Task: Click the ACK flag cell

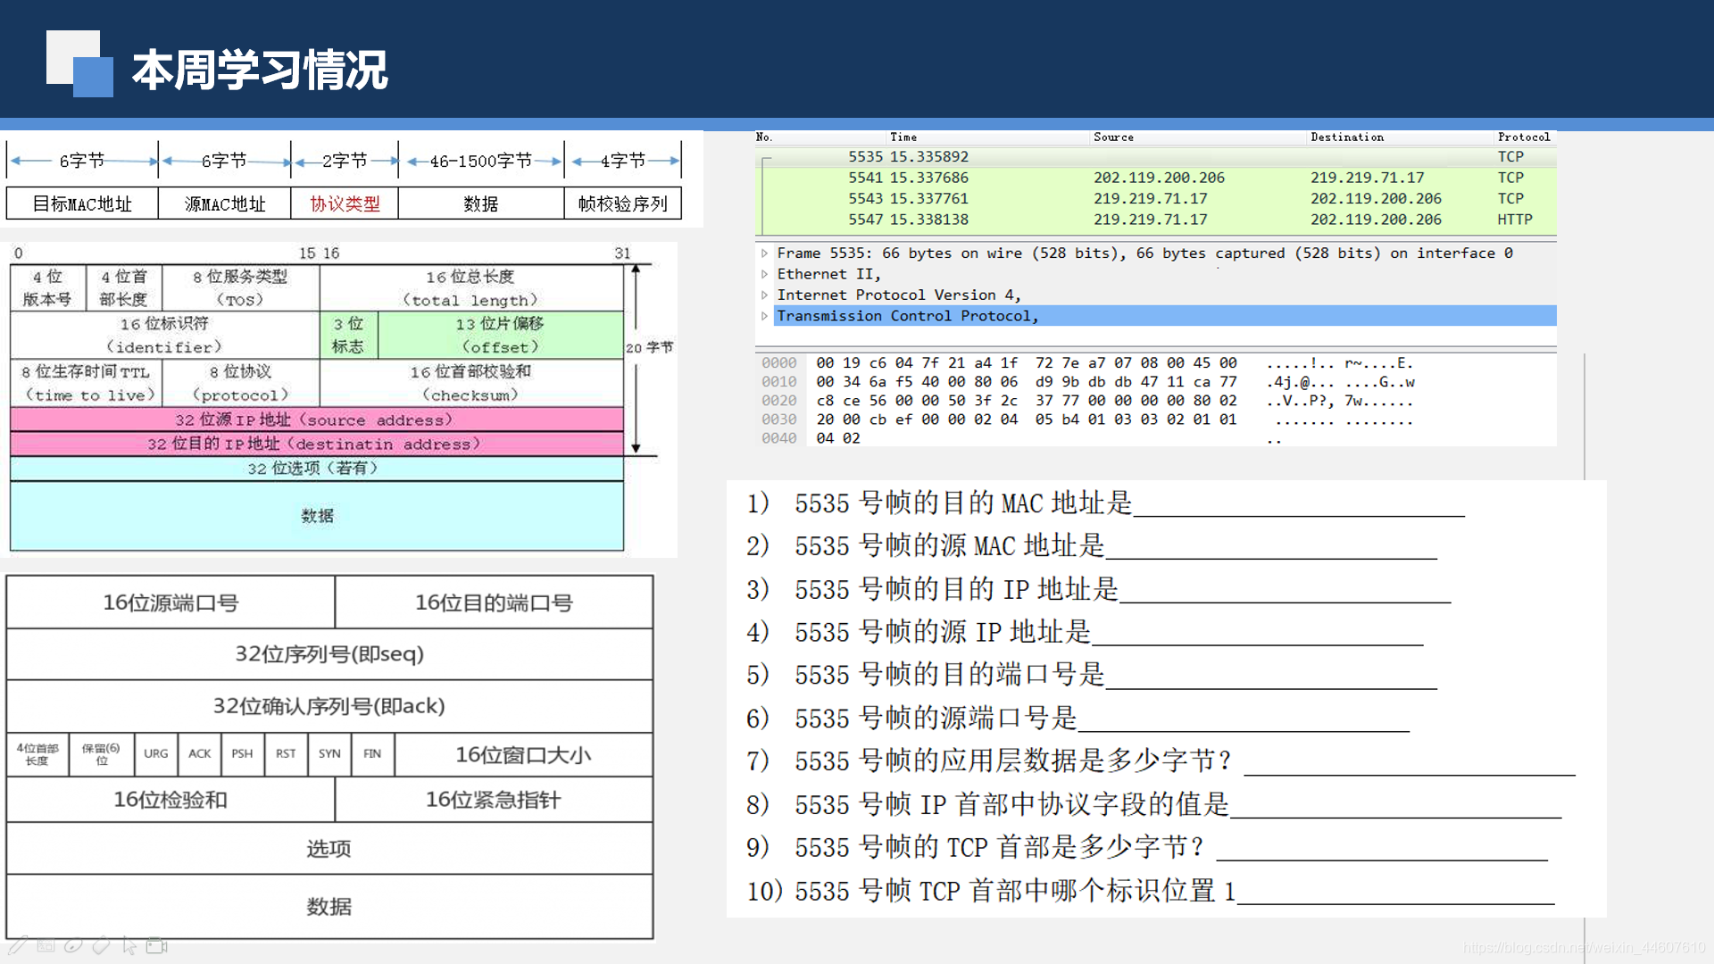Action: [x=199, y=754]
